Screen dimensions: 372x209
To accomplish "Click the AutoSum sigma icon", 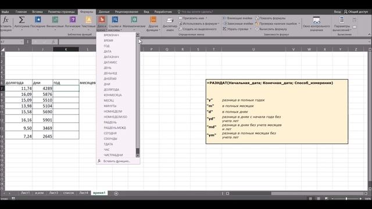I will [x=22, y=20].
